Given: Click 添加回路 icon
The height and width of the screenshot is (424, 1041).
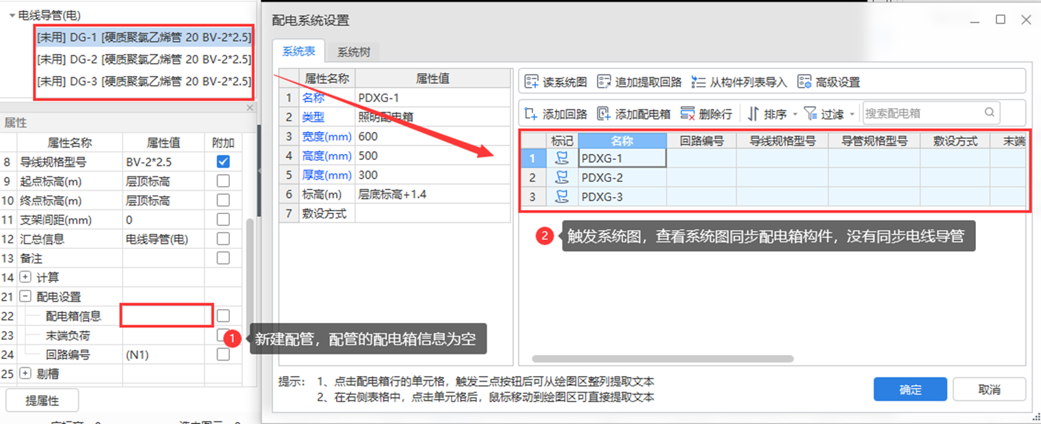Looking at the screenshot, I should pos(532,114).
